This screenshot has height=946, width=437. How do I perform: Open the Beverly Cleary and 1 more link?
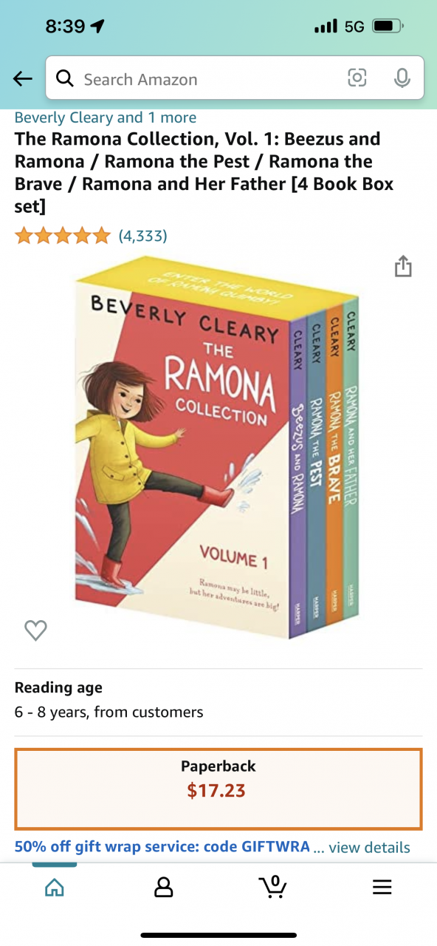pos(106,118)
